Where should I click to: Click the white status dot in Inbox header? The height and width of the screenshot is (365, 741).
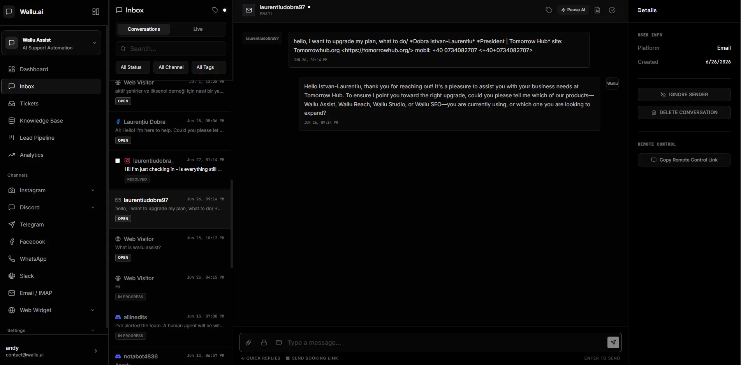point(225,10)
